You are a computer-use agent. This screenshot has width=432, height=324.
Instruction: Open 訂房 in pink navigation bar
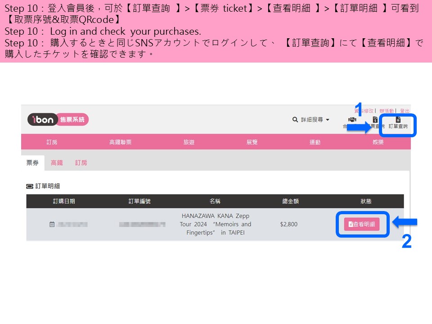(52, 142)
